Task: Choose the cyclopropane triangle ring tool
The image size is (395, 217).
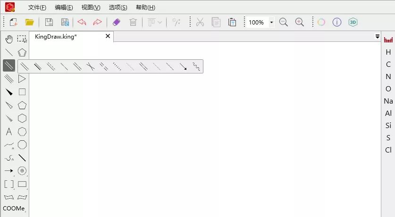Action: [22, 79]
